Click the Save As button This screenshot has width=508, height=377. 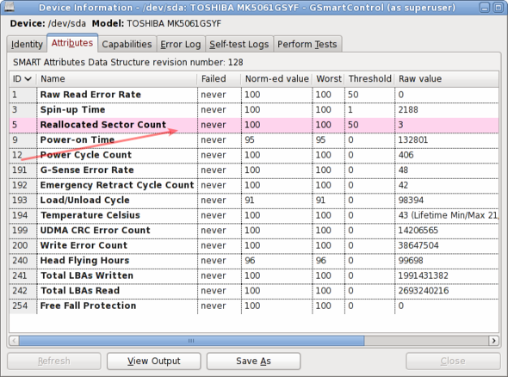[x=253, y=361]
